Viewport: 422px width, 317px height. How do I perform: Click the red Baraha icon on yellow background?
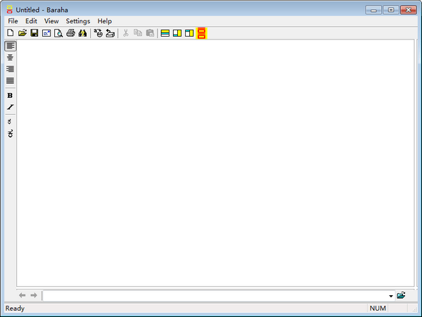click(201, 33)
